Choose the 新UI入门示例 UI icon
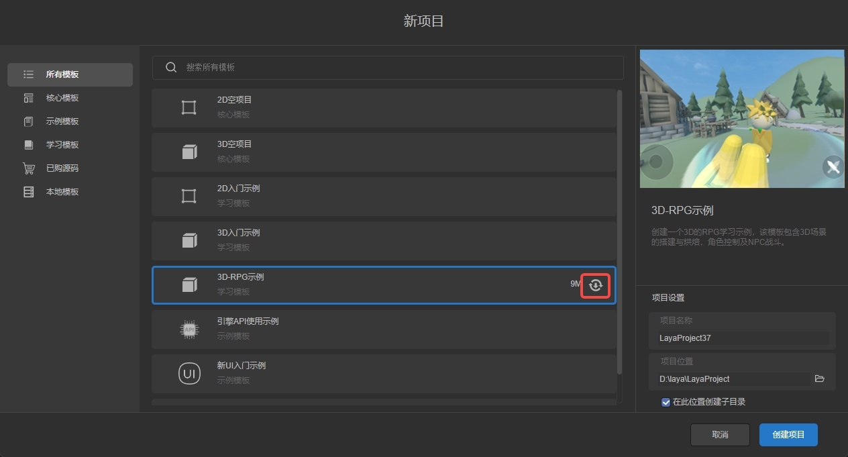Screen dimensions: 848x457 click(189, 373)
